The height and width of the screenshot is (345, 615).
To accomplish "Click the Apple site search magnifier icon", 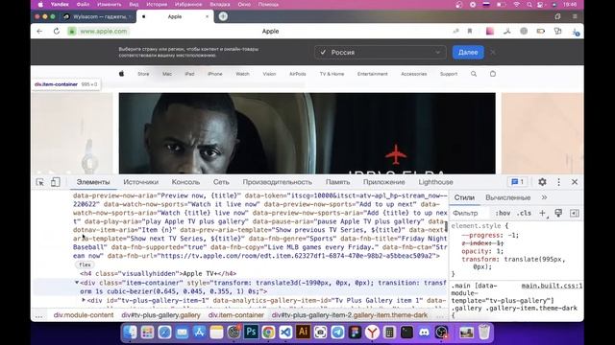I will [x=474, y=74].
